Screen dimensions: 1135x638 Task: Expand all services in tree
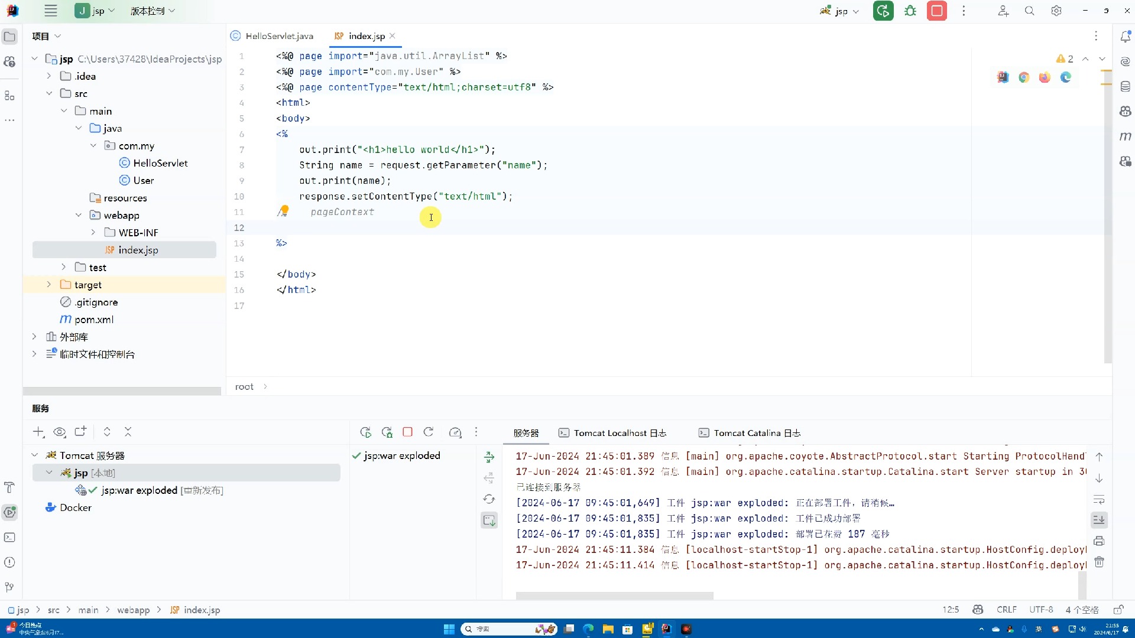click(107, 432)
